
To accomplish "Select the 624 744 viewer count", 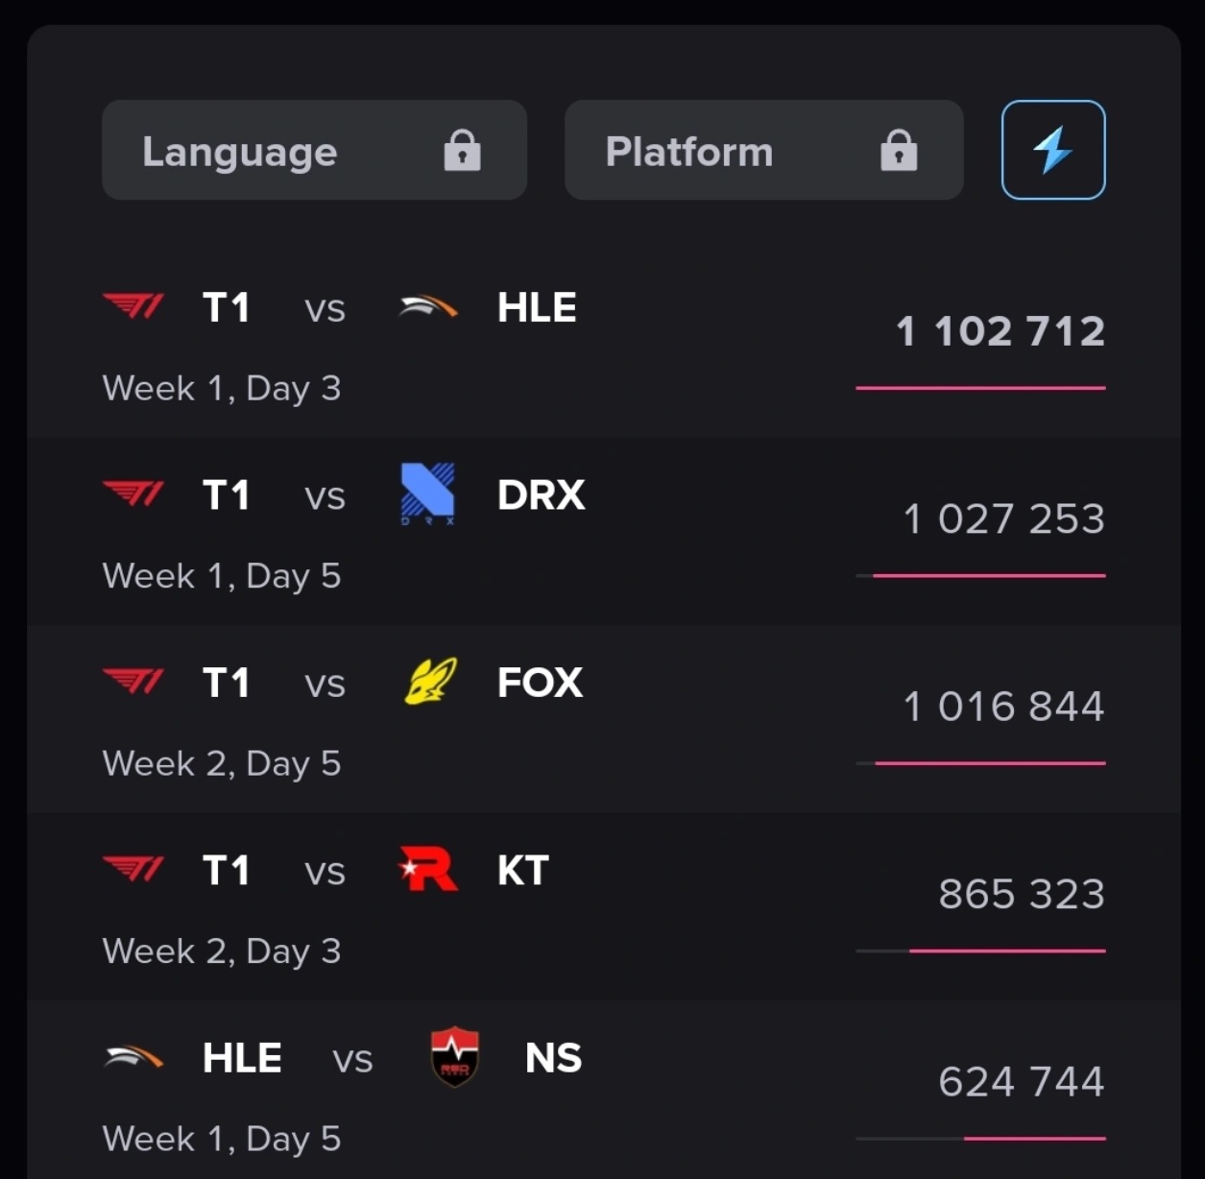I will pyautogui.click(x=1021, y=1081).
